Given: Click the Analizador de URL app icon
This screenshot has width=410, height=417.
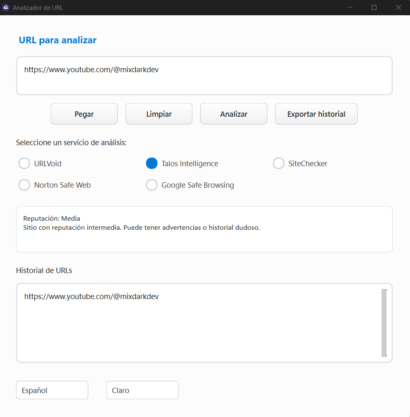Looking at the screenshot, I should click(x=6, y=7).
